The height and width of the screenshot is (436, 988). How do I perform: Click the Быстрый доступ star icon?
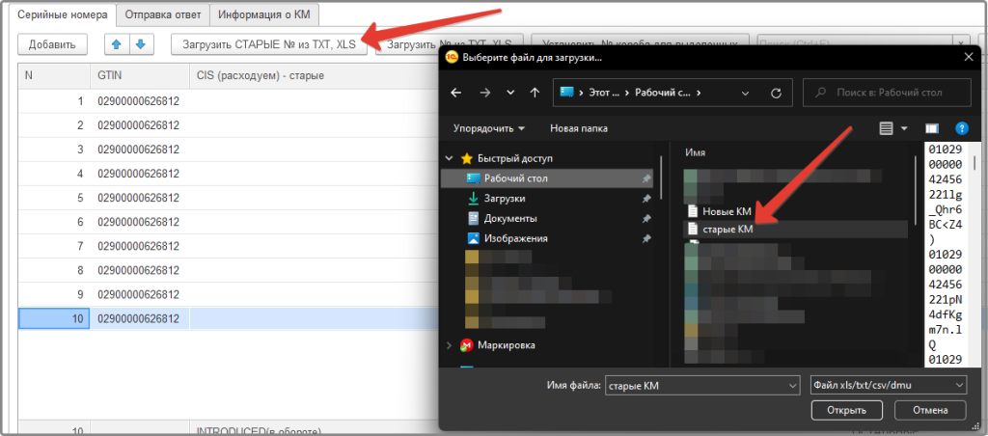pos(466,158)
